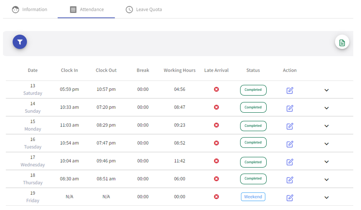
Task: Expand the Saturday 13 row details
Action: coord(326,90)
